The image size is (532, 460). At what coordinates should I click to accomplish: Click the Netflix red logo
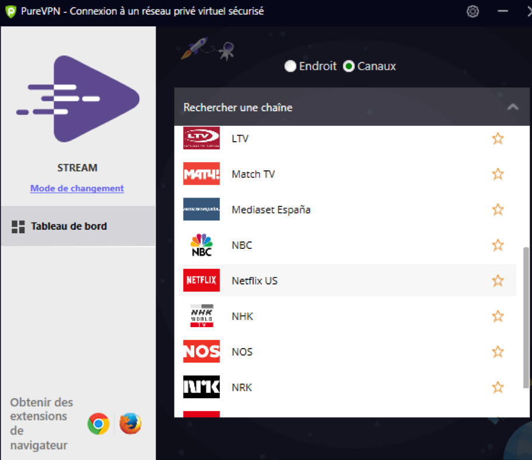[x=201, y=280]
